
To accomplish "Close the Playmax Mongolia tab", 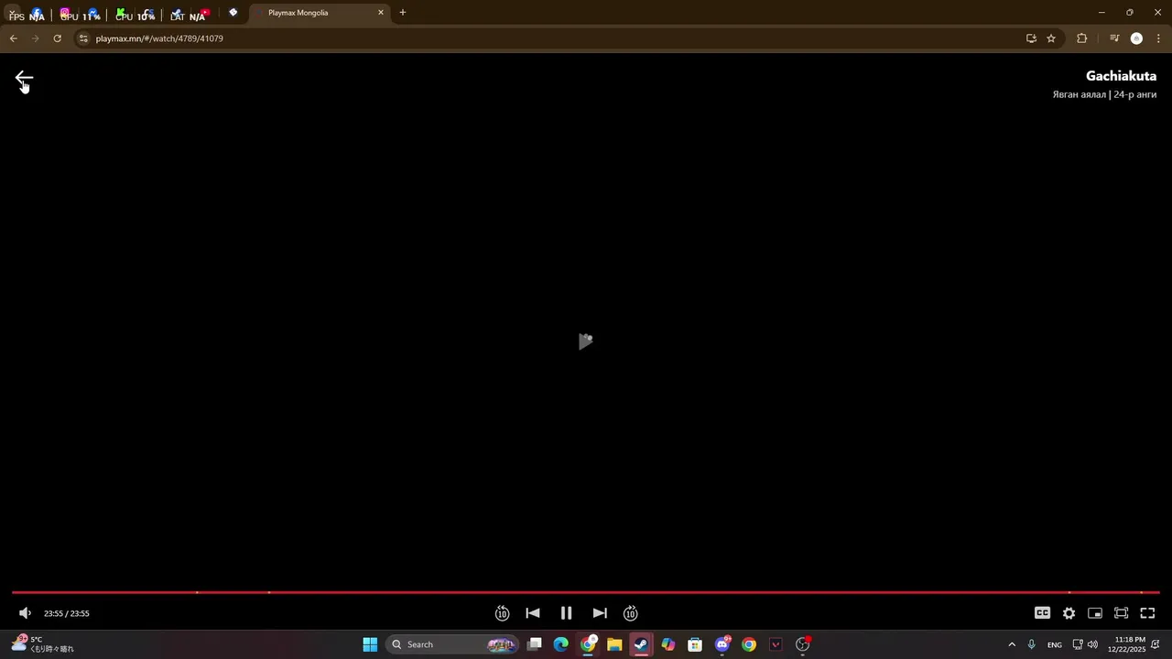I will [381, 13].
